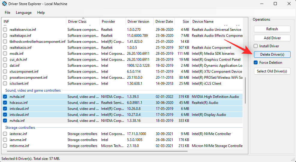Uncheck the hdxasus.inf driver checkbox

(x=5, y=103)
